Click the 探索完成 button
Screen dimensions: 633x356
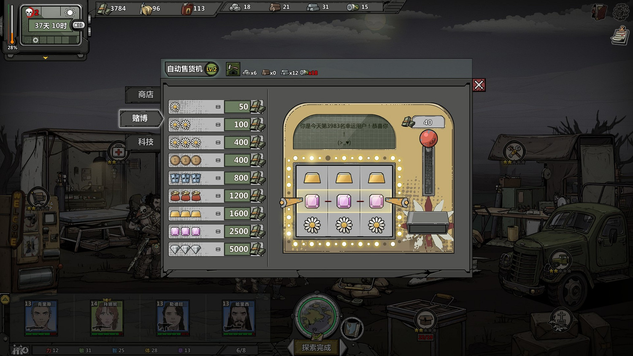[316, 348]
